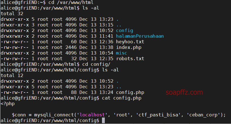Click the 'localhost' string in mysqli_connect
Image resolution: width=231 pixels, height=124 pixels.
pos(92,115)
